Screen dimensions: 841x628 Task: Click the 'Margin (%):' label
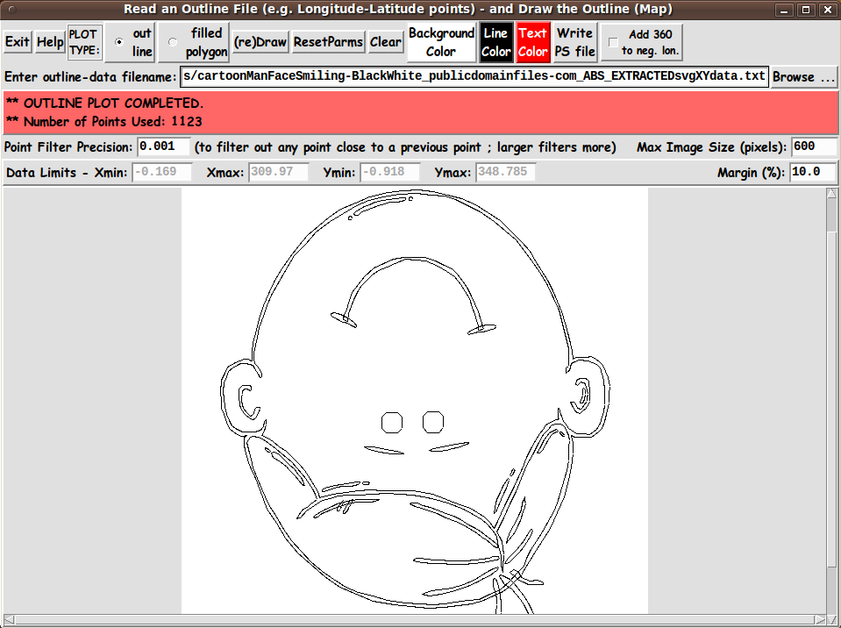coord(752,173)
